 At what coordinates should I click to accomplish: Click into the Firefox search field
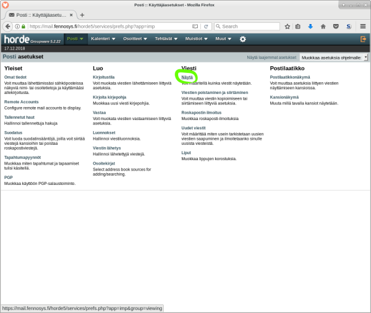point(247,27)
